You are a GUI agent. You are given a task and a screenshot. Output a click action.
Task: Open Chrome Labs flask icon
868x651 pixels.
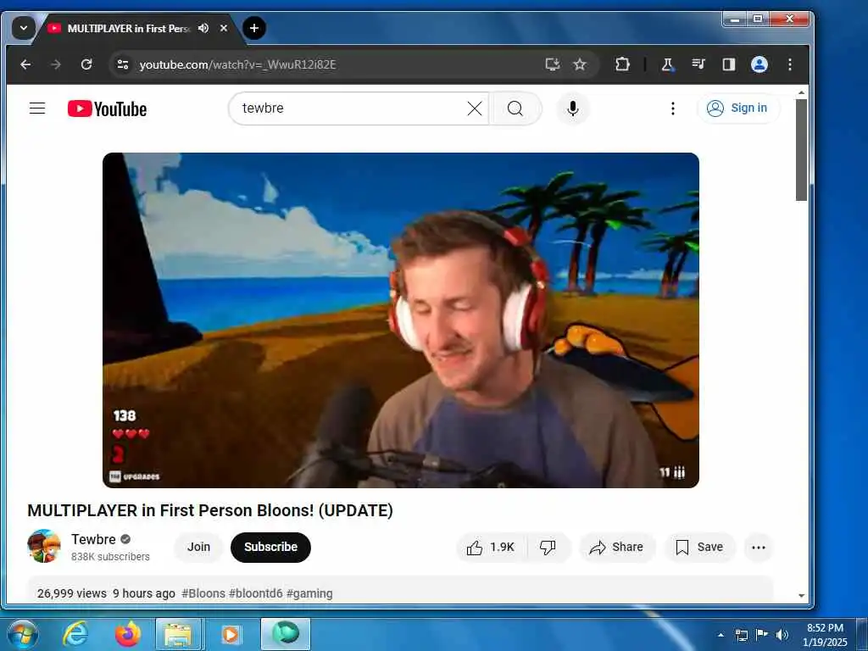pyautogui.click(x=668, y=64)
